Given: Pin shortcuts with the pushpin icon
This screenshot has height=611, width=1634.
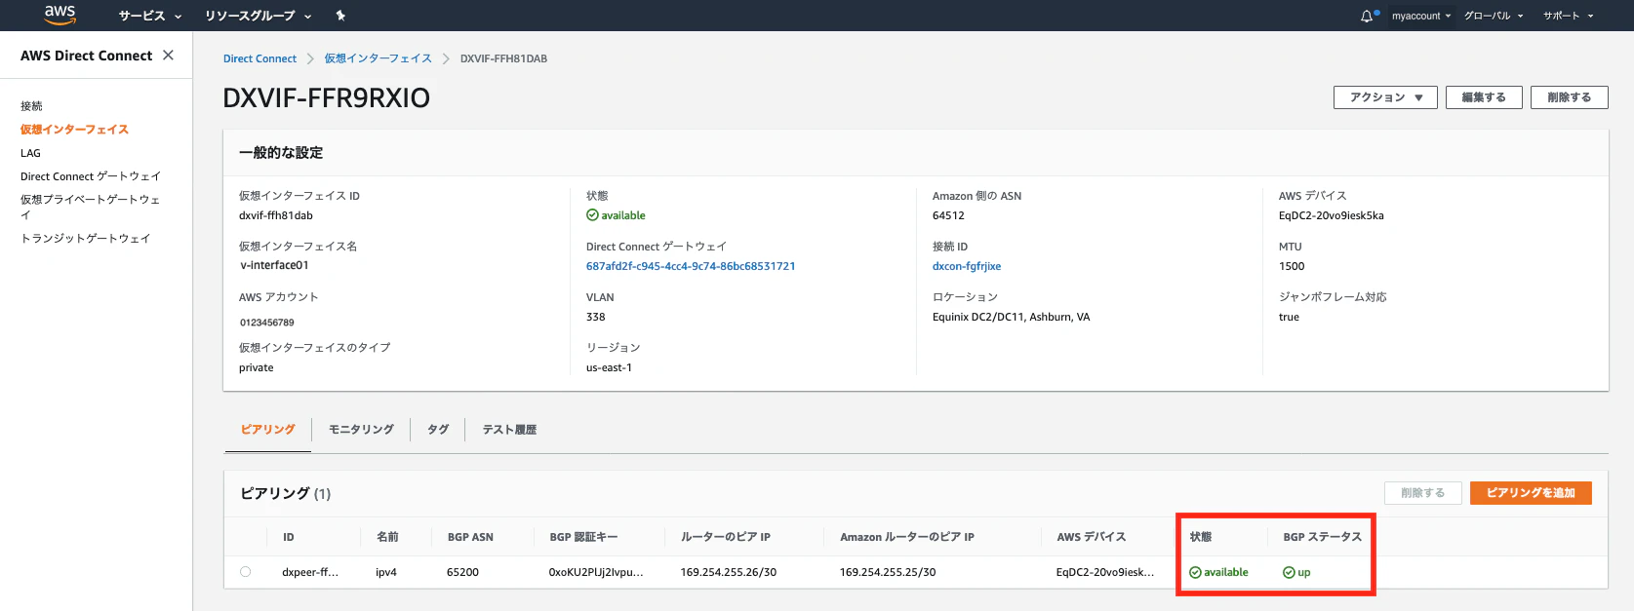Looking at the screenshot, I should click(x=340, y=16).
